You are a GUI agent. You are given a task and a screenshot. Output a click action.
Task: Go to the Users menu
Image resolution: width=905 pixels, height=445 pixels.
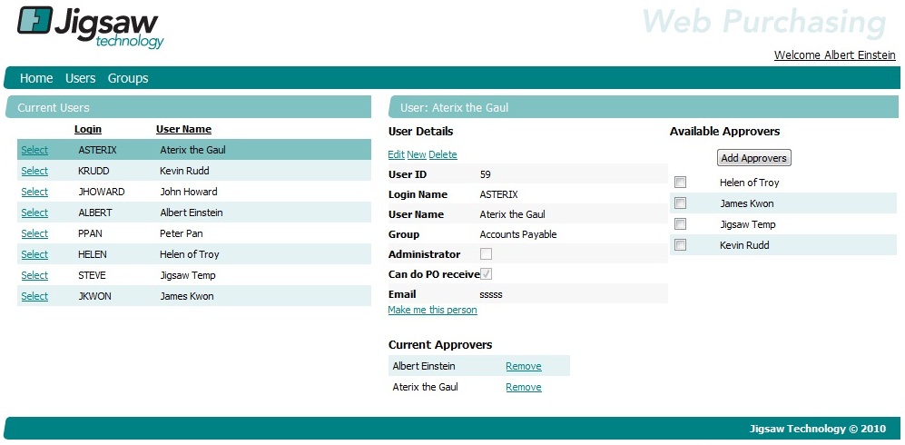(x=80, y=78)
